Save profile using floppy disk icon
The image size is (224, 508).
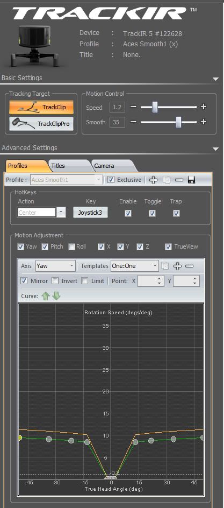pyautogui.click(x=191, y=180)
